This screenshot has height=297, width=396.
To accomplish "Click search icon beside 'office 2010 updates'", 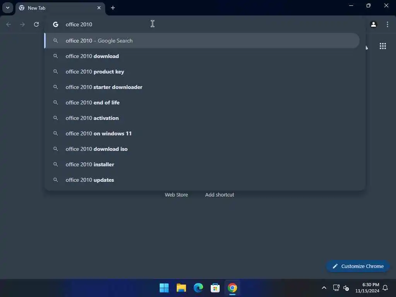I will [56, 180].
